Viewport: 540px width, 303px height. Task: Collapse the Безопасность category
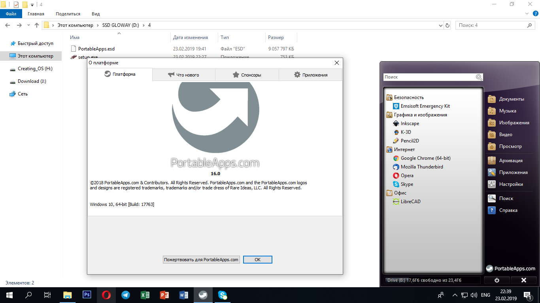coord(405,97)
